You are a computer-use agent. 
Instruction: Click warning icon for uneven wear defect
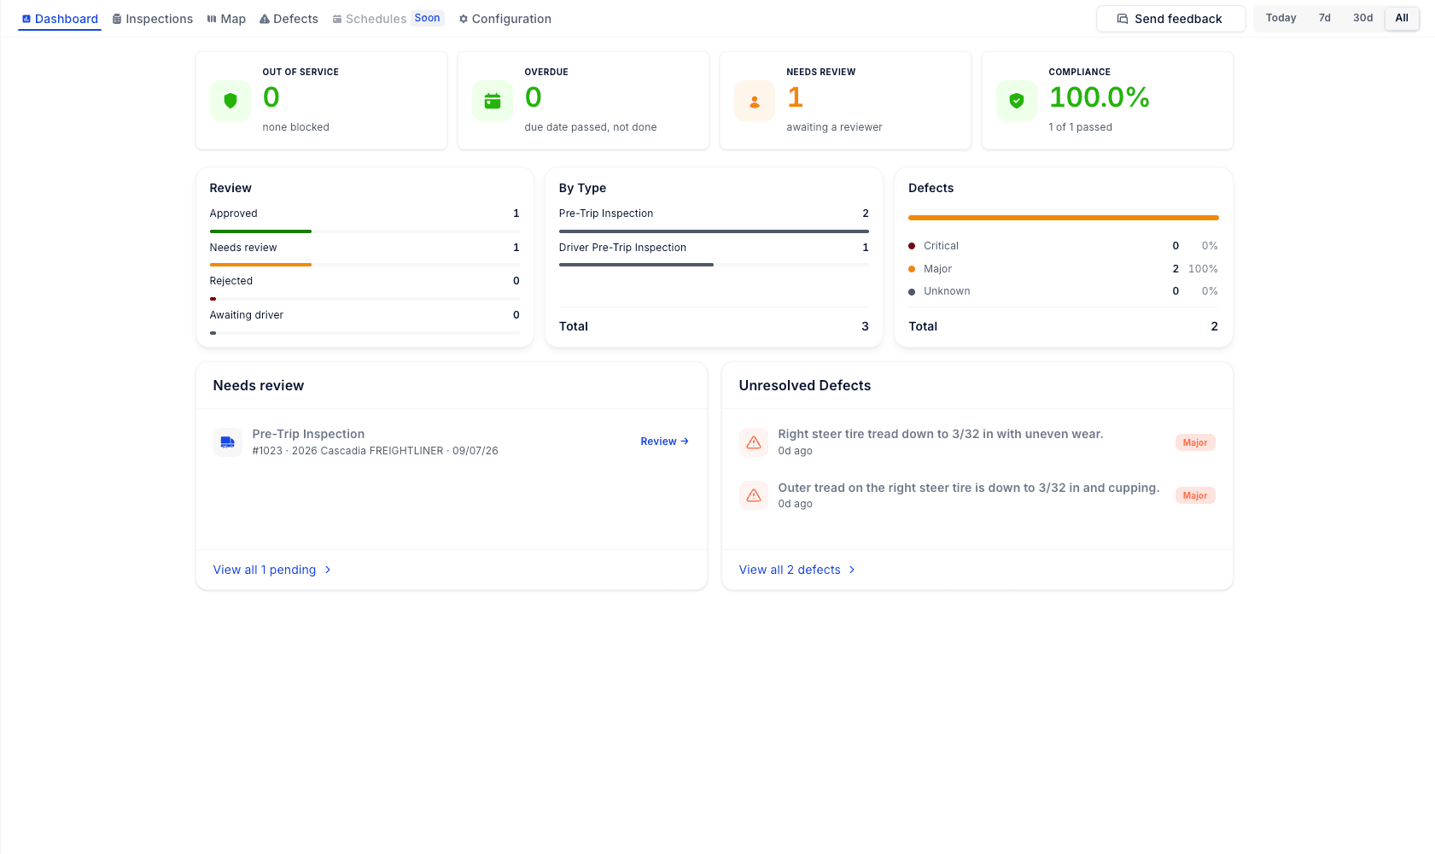pos(754,442)
